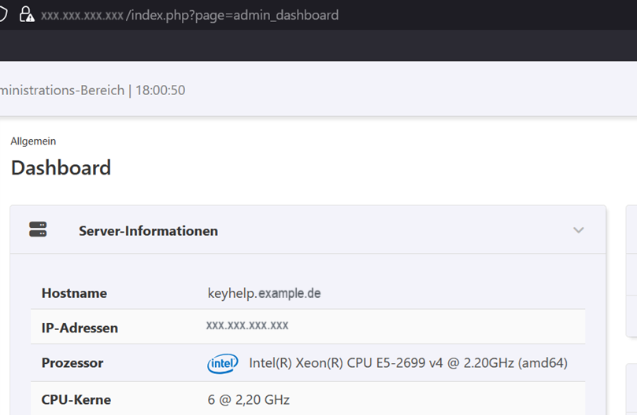Click the Dashboard page heading
Viewport: 637px width, 415px height.
click(61, 167)
